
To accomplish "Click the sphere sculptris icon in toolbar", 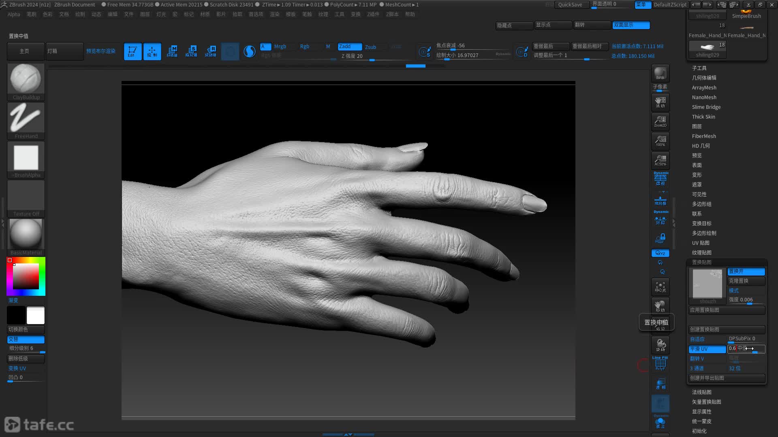I will (250, 51).
